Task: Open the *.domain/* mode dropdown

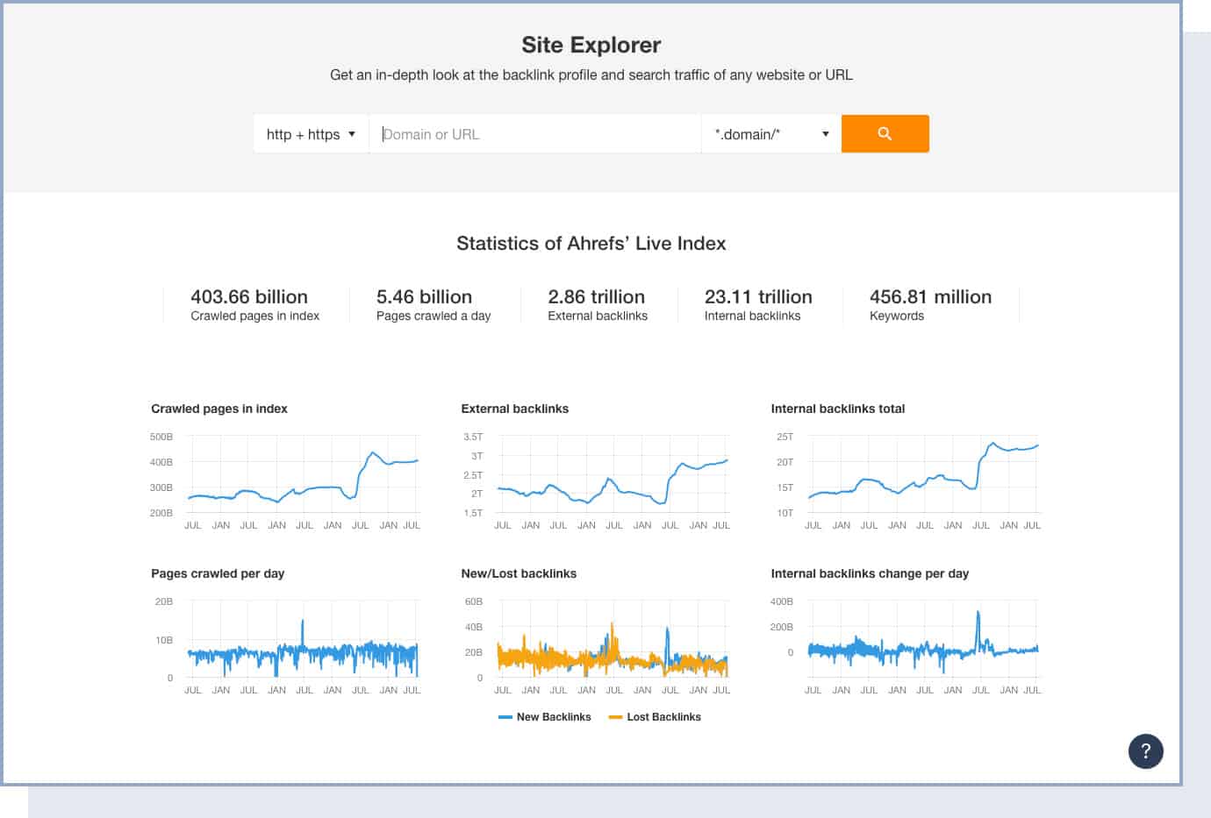Action: [771, 134]
